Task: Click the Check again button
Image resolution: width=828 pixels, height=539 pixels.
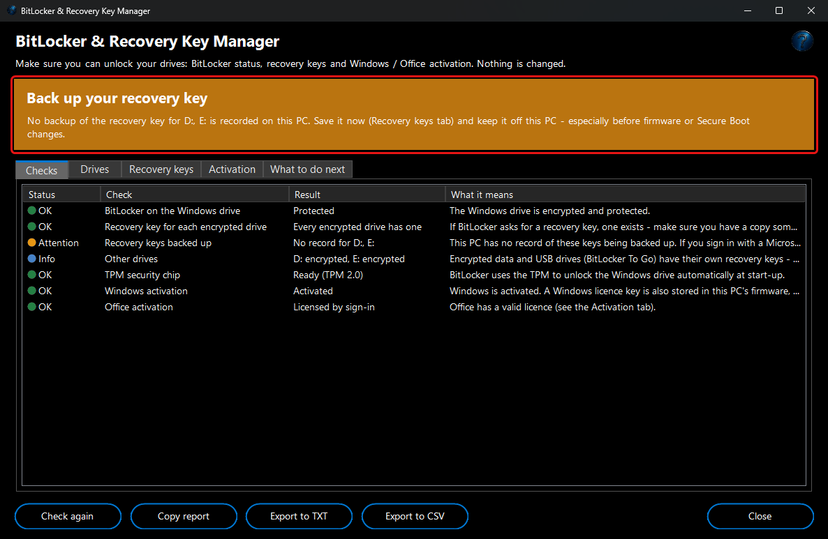Action: pos(68,516)
